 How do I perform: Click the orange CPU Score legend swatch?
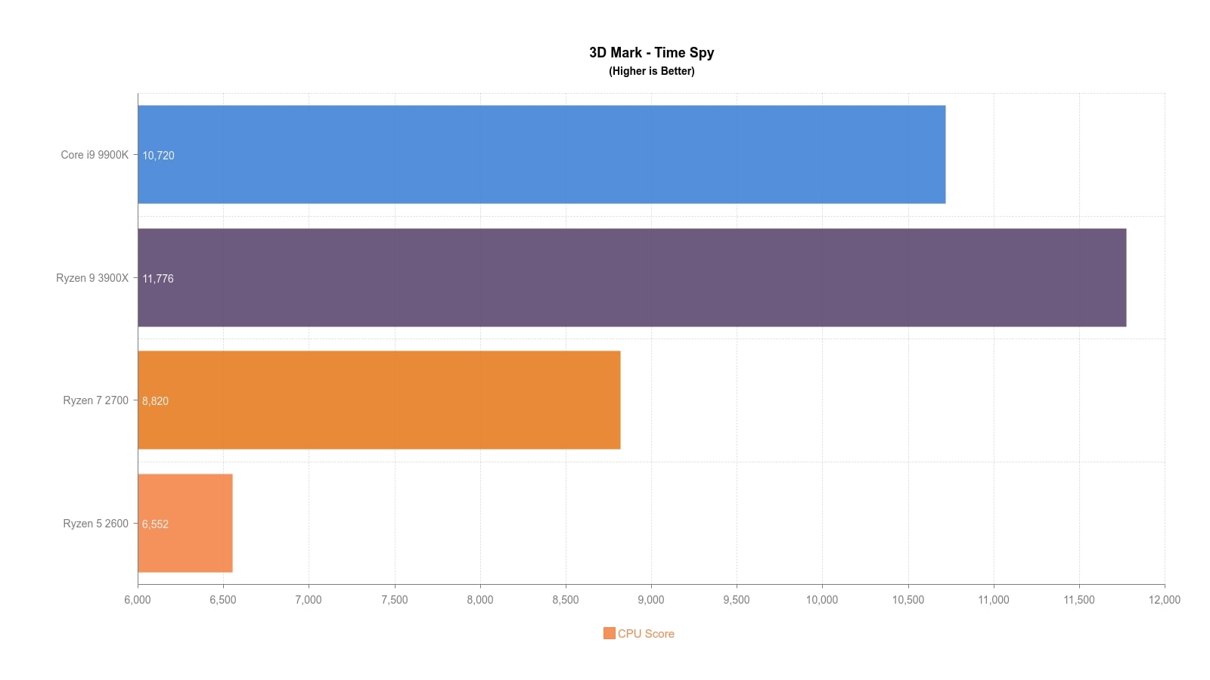pos(609,633)
